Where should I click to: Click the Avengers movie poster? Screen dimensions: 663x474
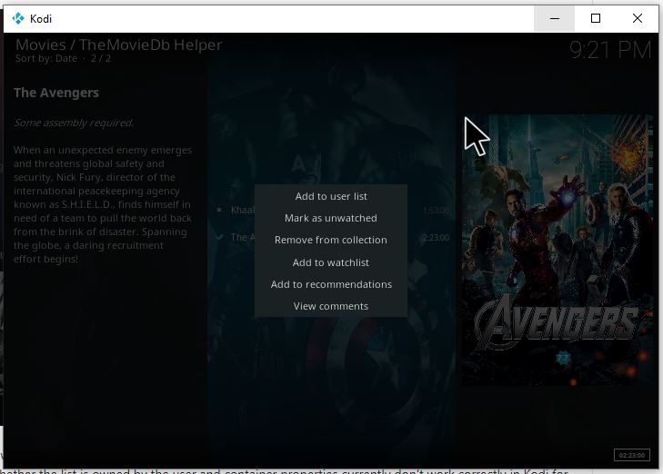558,250
